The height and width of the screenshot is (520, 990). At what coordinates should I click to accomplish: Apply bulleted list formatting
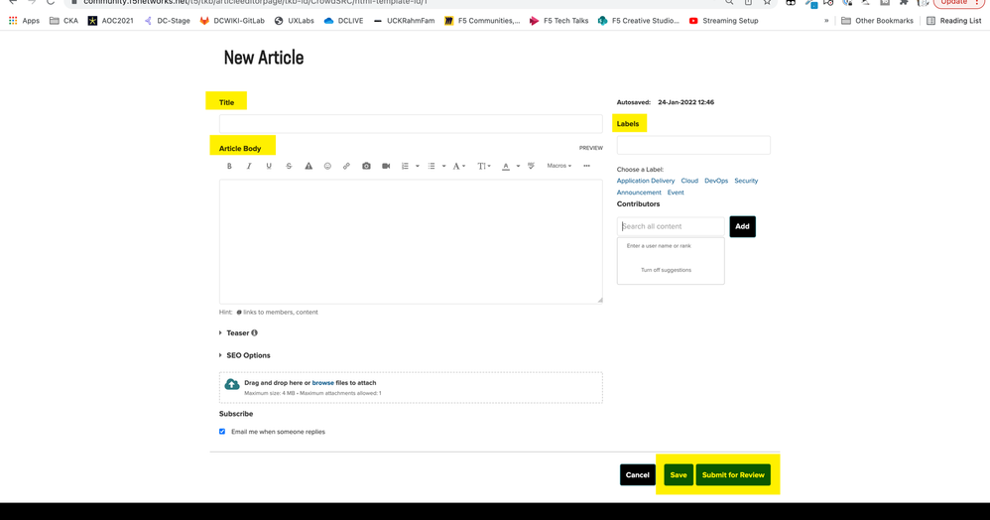pyautogui.click(x=432, y=166)
